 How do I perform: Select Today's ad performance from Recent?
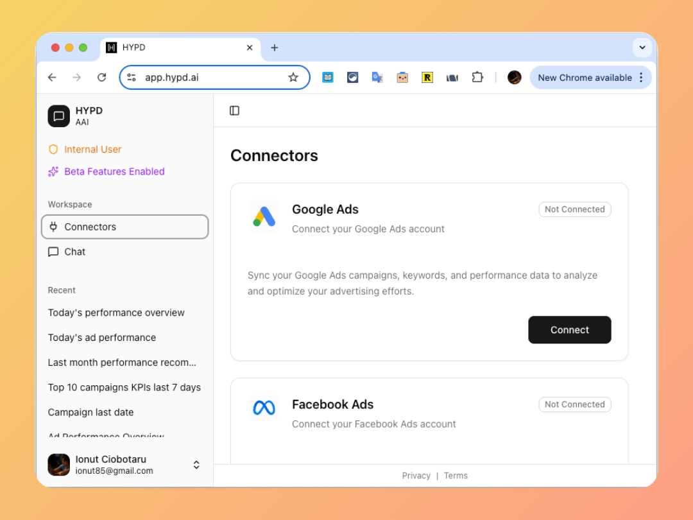point(102,337)
